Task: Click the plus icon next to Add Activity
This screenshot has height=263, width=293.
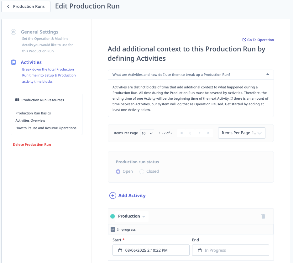Action: pyautogui.click(x=112, y=195)
